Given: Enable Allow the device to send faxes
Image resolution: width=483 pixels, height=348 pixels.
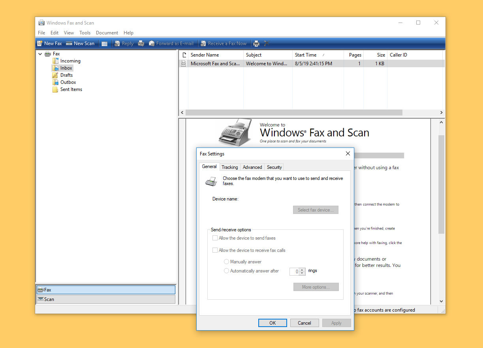Looking at the screenshot, I should [x=215, y=238].
